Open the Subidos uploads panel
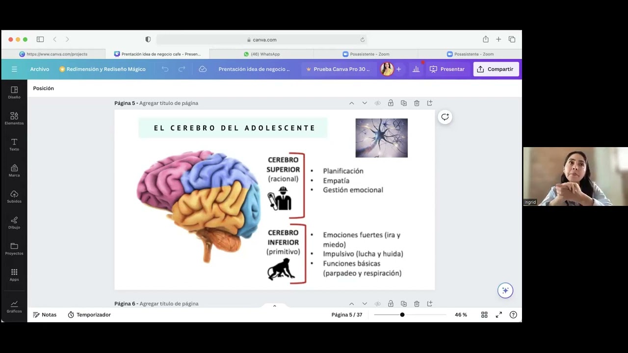This screenshot has width=628, height=353. [x=14, y=196]
